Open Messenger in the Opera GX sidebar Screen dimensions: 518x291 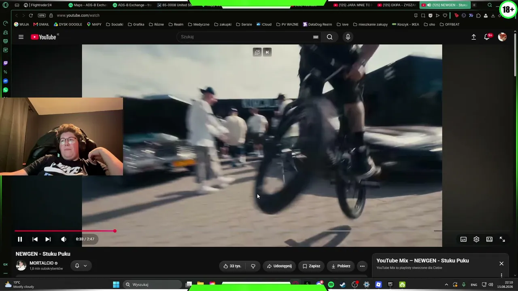(5, 81)
